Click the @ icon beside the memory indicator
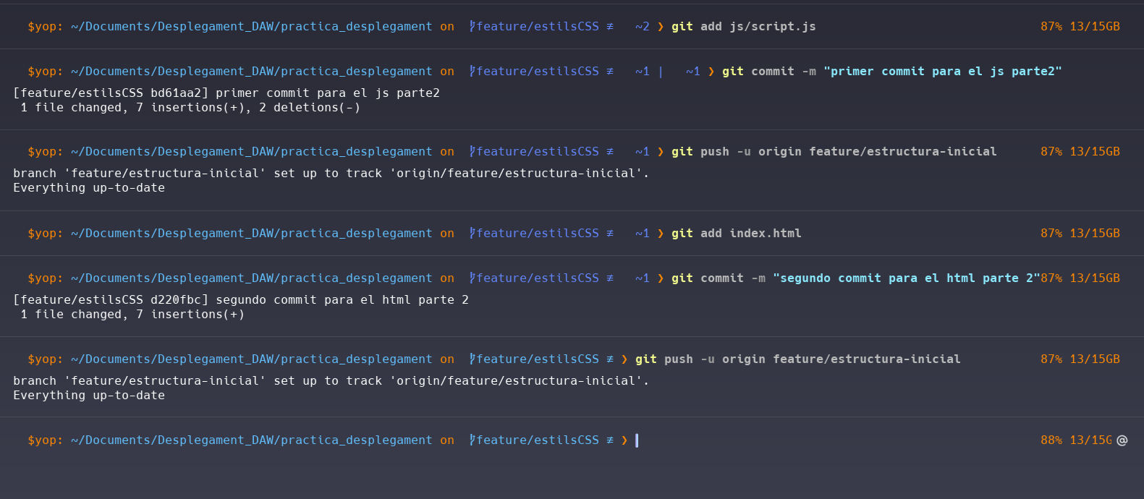The height and width of the screenshot is (499, 1144). coord(1122,440)
